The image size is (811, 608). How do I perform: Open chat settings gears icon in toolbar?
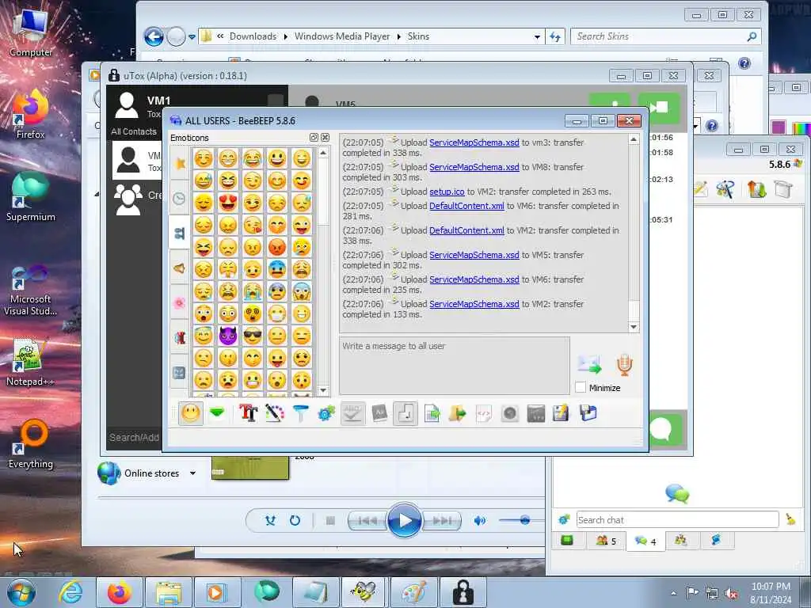coord(326,413)
